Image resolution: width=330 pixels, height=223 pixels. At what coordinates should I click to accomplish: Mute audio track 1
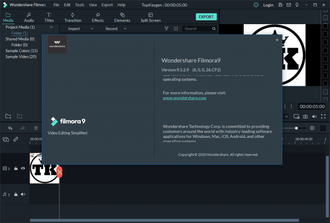click(x=23, y=194)
